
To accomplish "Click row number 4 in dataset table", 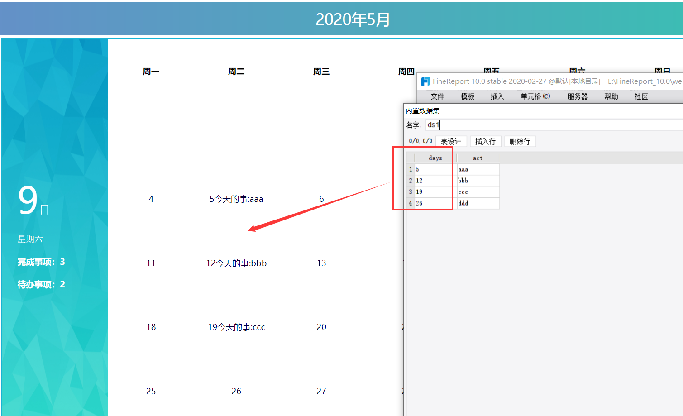I will pos(411,203).
